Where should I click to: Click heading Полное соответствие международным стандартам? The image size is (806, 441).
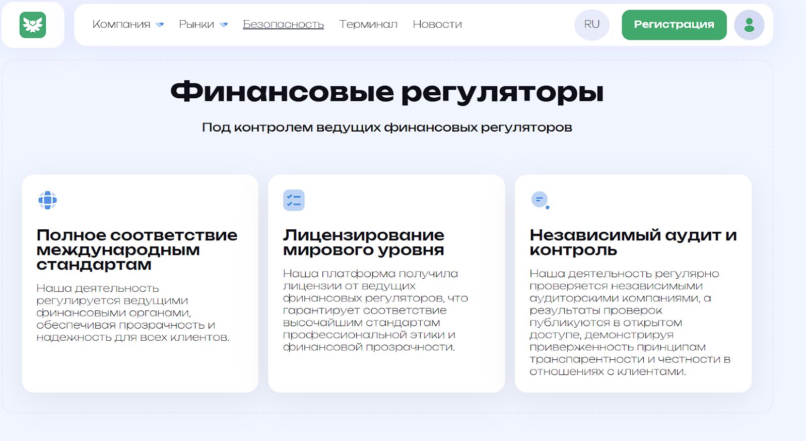pyautogui.click(x=137, y=249)
